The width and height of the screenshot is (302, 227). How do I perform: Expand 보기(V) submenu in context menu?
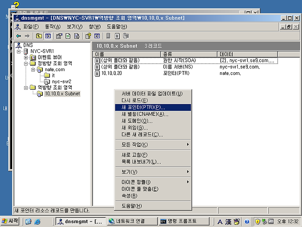pyautogui.click(x=153, y=172)
